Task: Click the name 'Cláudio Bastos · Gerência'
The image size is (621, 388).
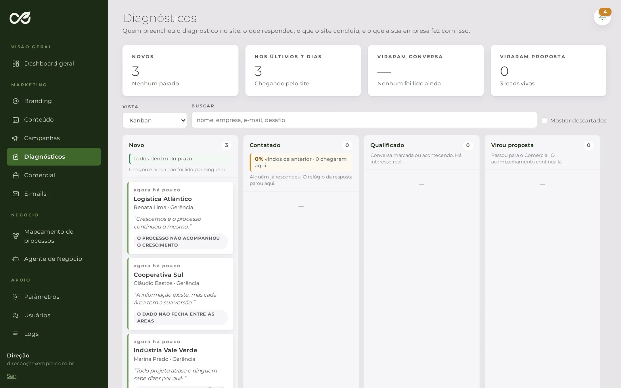Action: [x=166, y=283]
